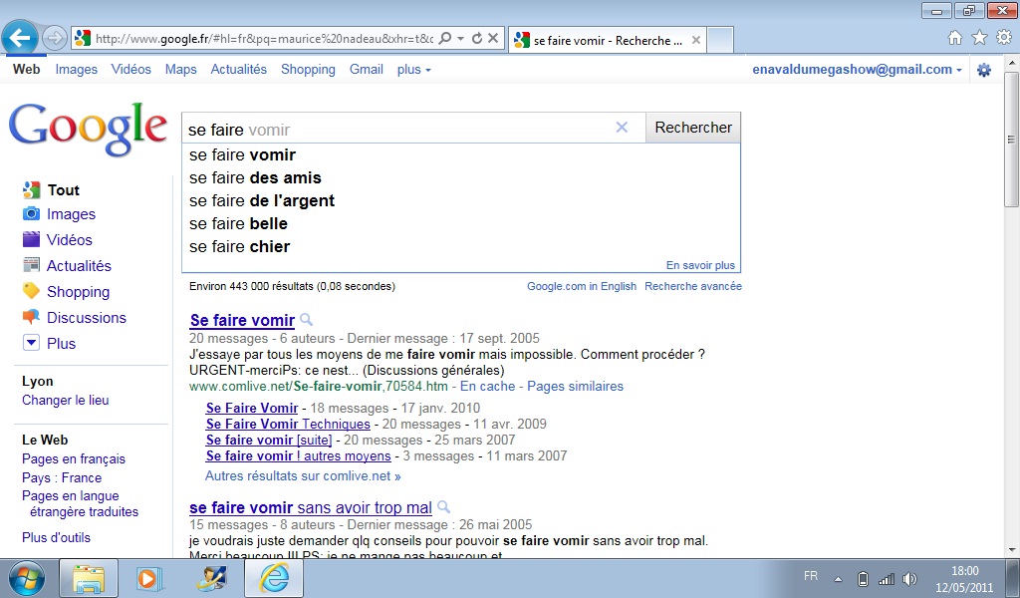Open Google search settings gear icon
The height and width of the screenshot is (598, 1020).
click(x=984, y=70)
